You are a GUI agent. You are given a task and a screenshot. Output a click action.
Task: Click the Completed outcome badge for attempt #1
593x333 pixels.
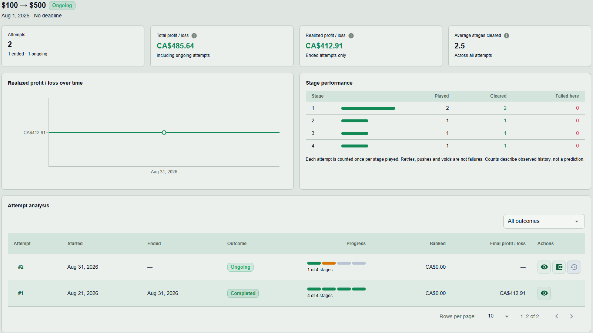[243, 293]
